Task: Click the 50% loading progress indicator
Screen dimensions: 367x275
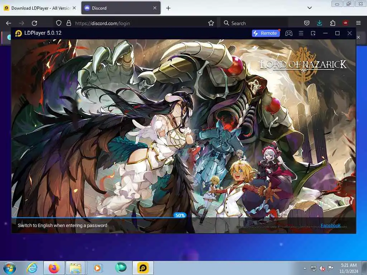Action: 180,215
